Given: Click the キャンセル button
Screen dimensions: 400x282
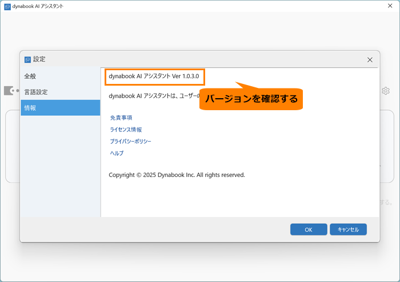Looking at the screenshot, I should (348, 229).
